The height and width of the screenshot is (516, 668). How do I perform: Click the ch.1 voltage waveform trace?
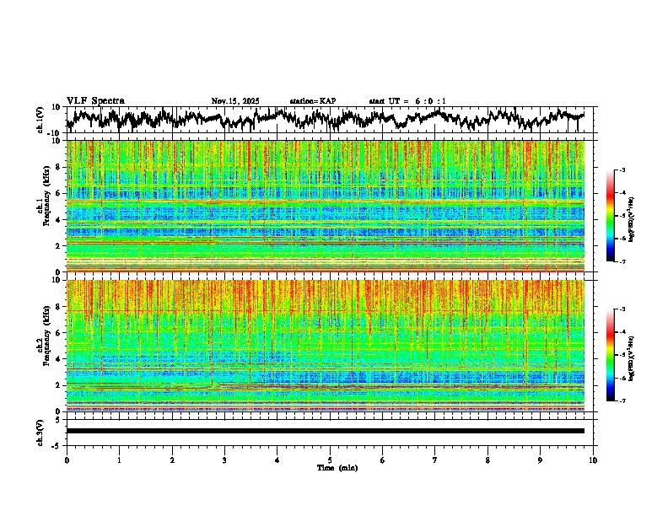tap(326, 119)
